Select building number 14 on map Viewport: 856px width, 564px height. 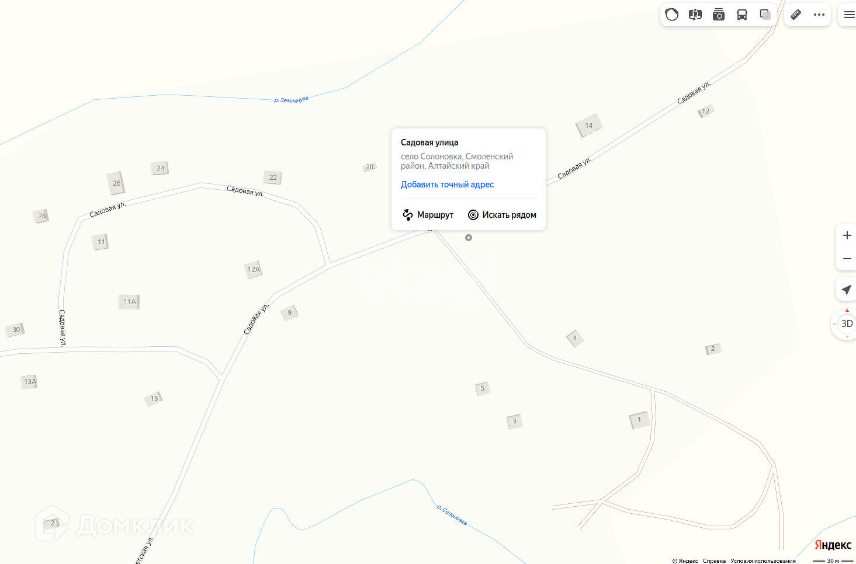(x=588, y=126)
